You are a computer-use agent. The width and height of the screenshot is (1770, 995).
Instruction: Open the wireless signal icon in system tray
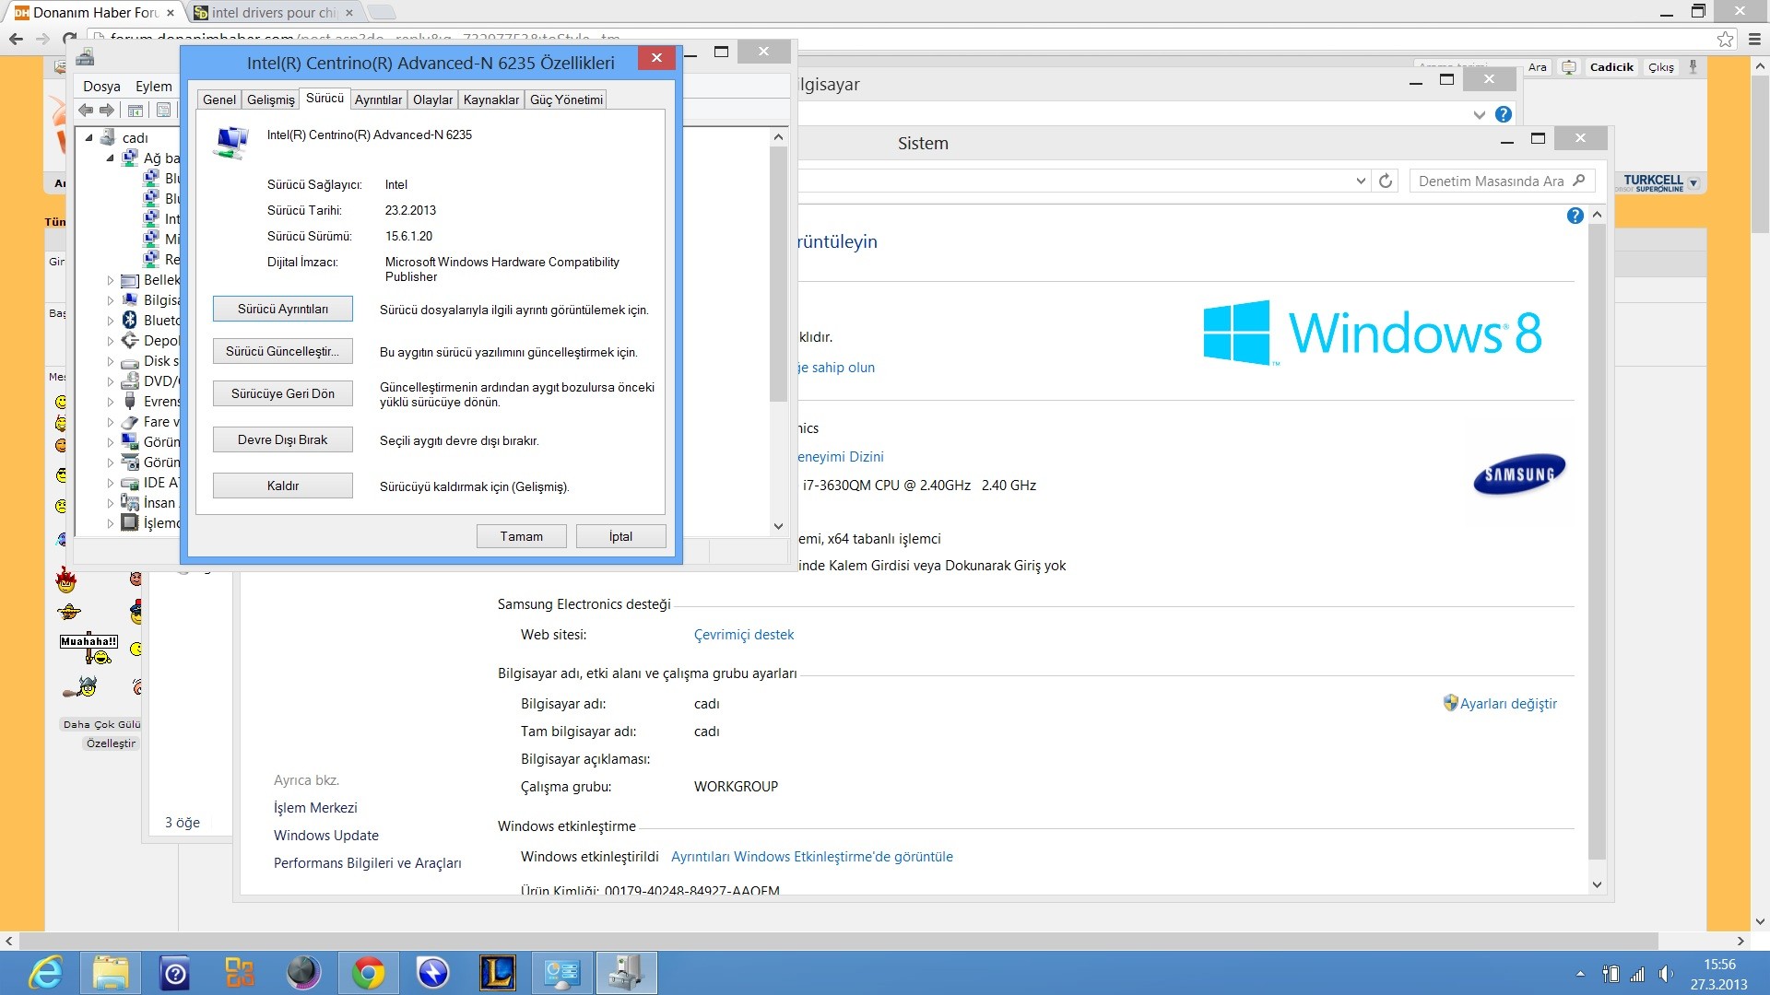pyautogui.click(x=1637, y=974)
